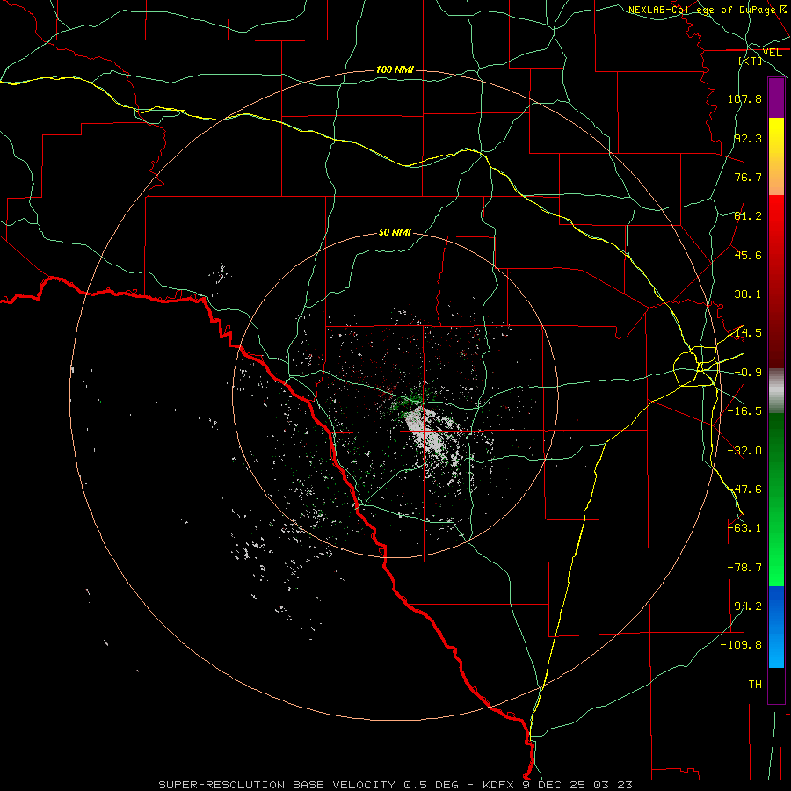Screen dimensions: 791x791
Task: Select the 92.3 scale value
Action: (748, 138)
